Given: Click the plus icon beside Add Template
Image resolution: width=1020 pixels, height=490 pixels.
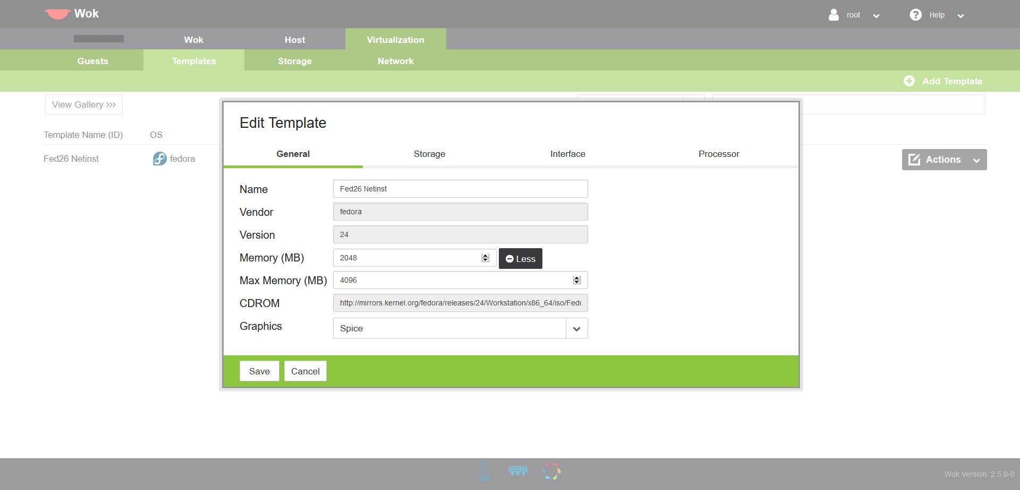Looking at the screenshot, I should pyautogui.click(x=909, y=81).
